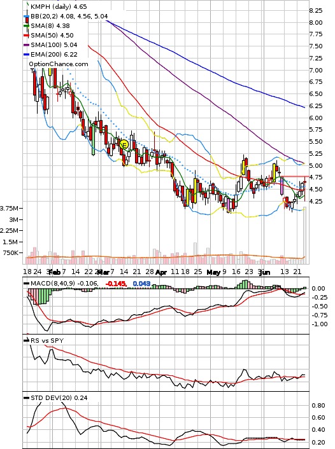Click the 3.75M volume axis label

(x=9, y=208)
